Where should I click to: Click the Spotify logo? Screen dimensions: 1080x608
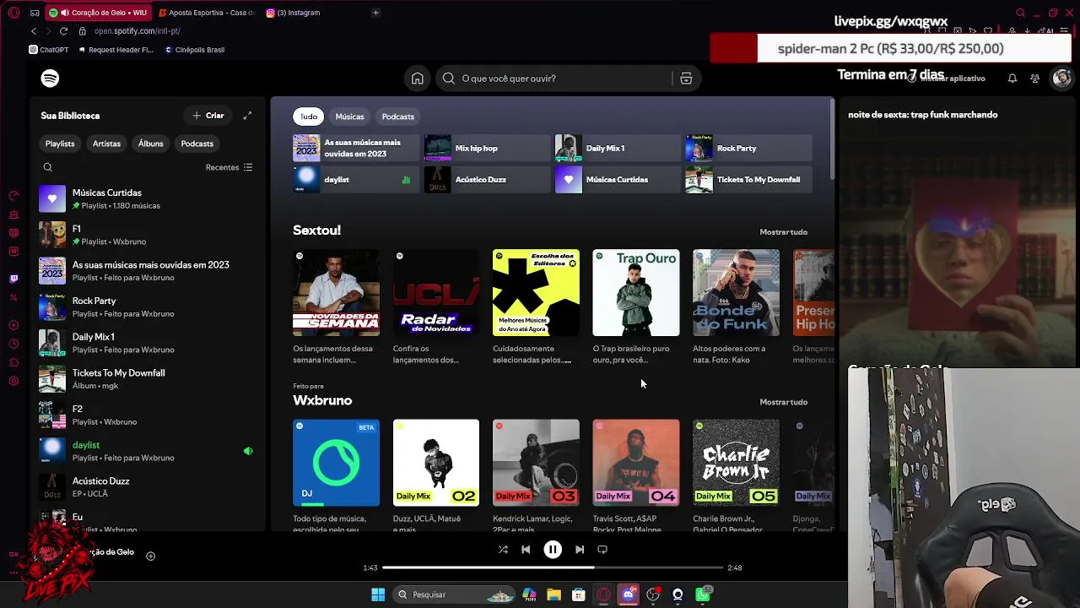(50, 79)
